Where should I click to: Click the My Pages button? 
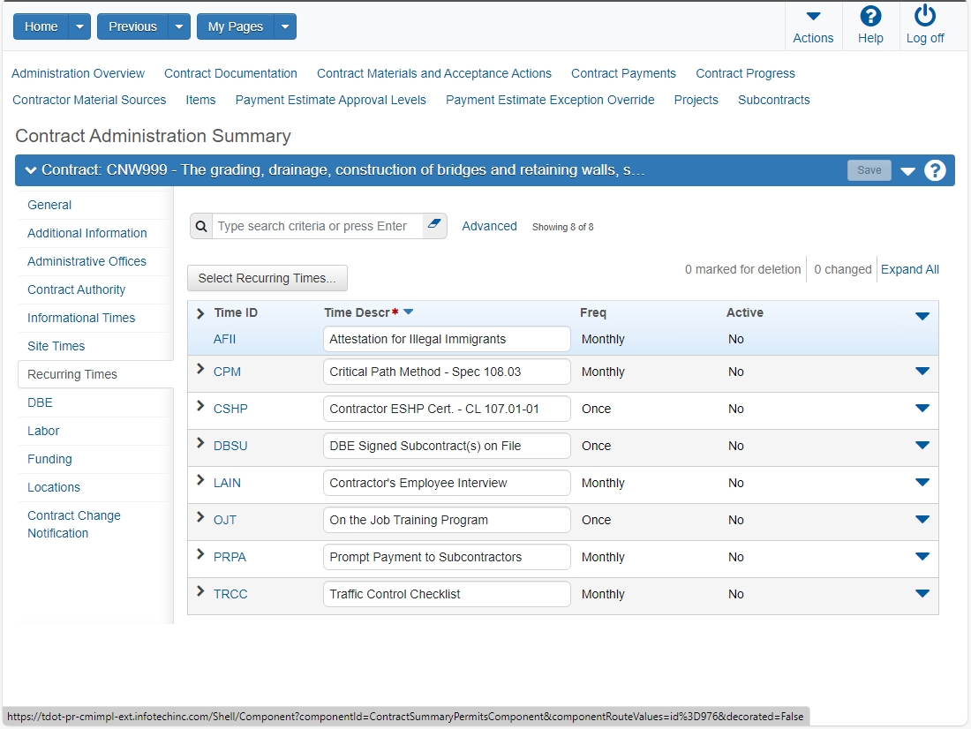236,26
